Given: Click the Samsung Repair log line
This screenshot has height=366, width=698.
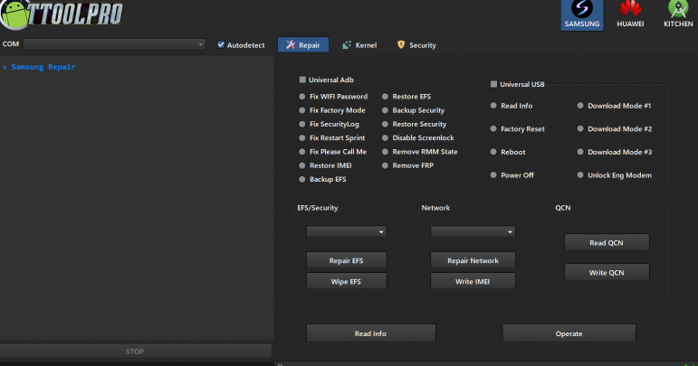Looking at the screenshot, I should click(39, 67).
